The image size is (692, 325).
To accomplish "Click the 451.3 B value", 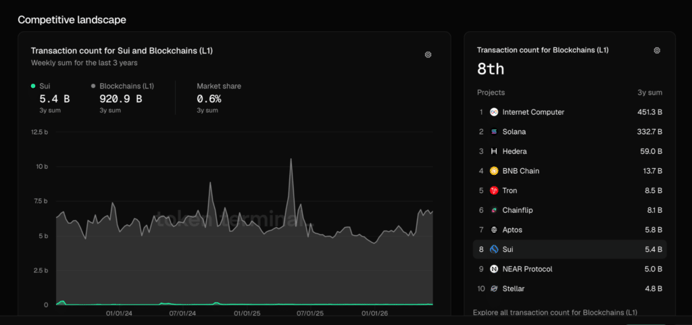I will coord(649,112).
